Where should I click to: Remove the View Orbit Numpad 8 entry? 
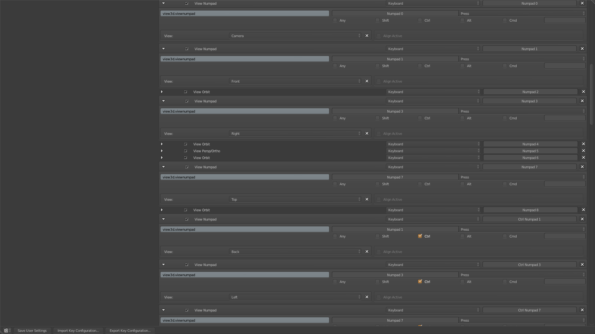click(583, 210)
